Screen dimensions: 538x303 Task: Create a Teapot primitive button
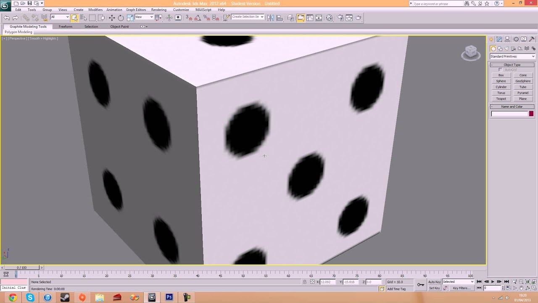pyautogui.click(x=501, y=99)
